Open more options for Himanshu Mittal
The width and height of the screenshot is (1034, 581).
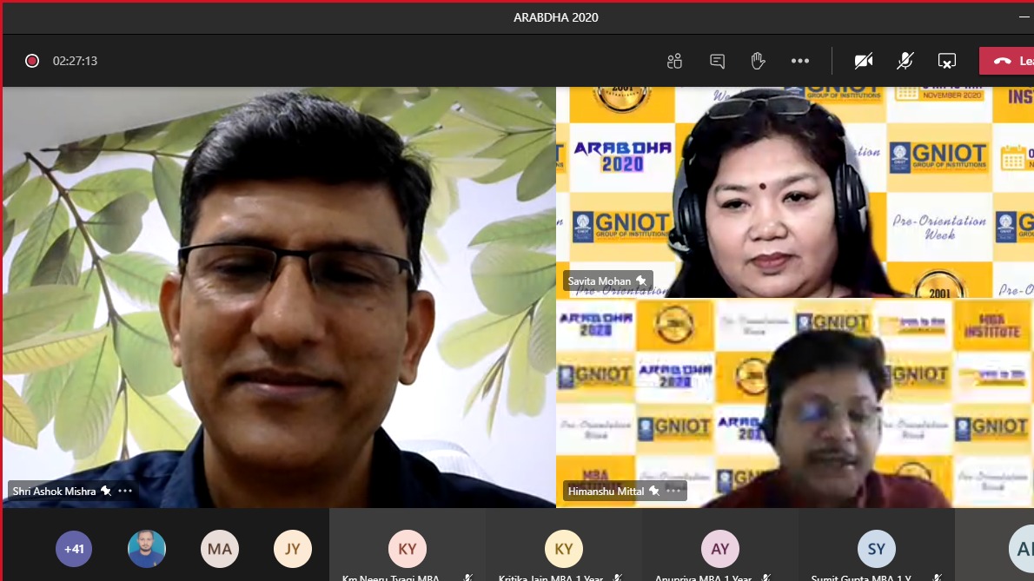(x=673, y=491)
